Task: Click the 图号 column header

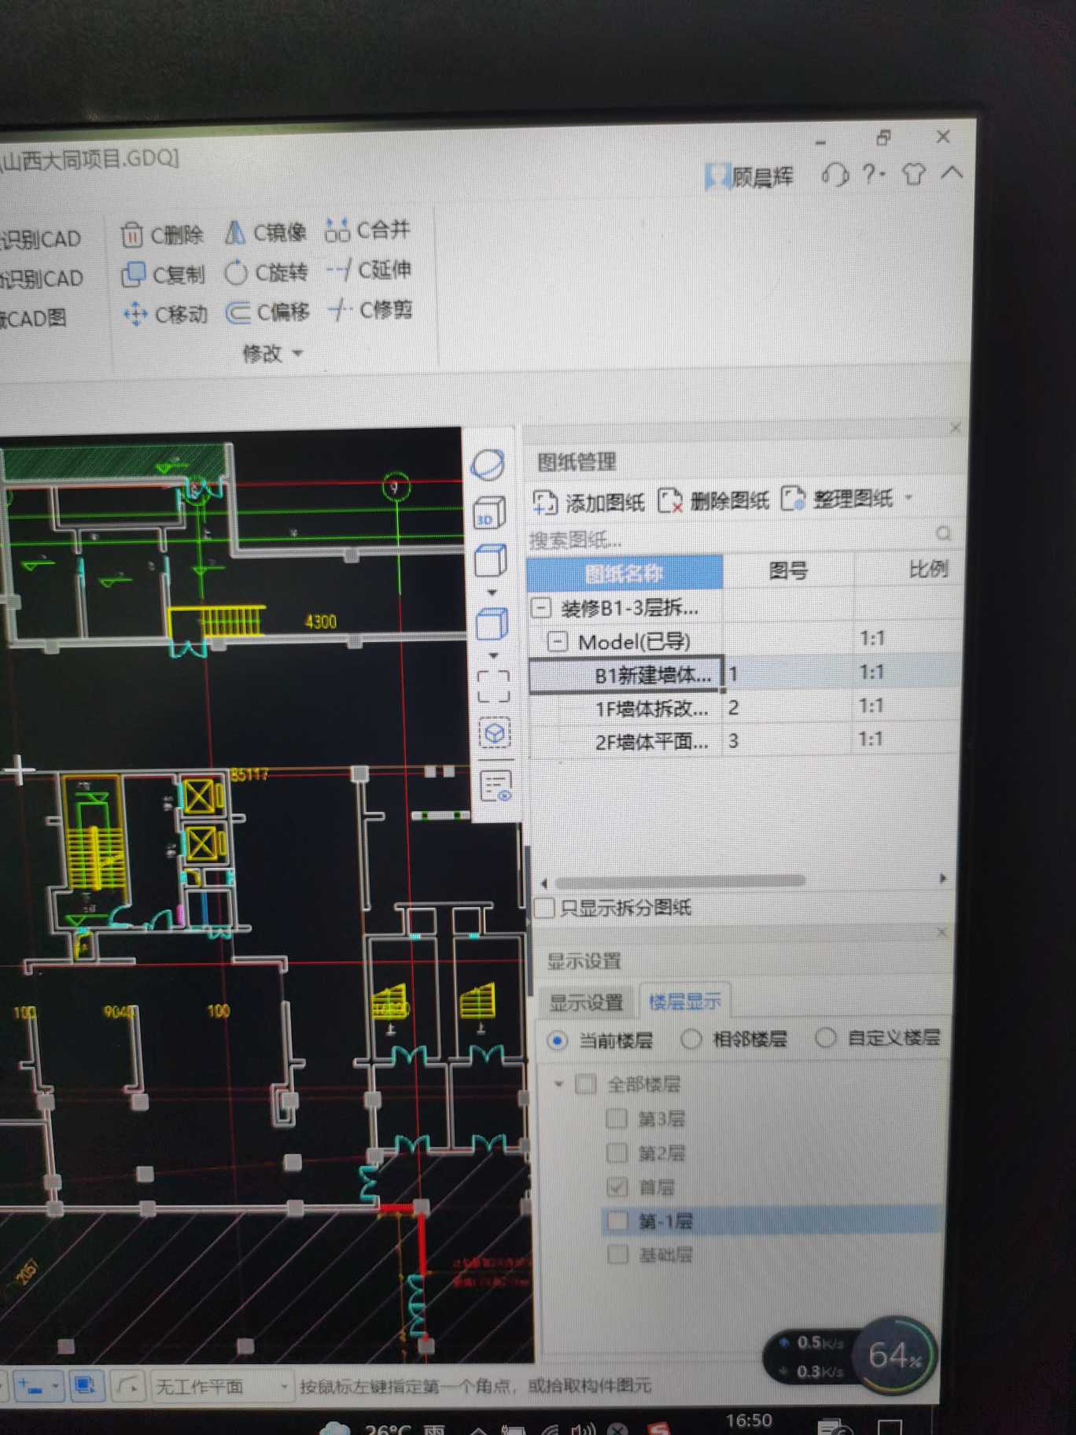Action: pos(788,570)
